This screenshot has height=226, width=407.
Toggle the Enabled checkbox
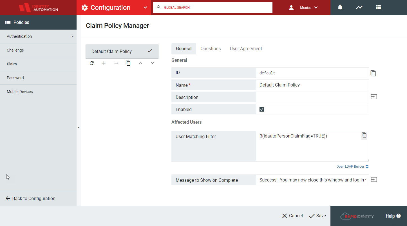pos(262,109)
